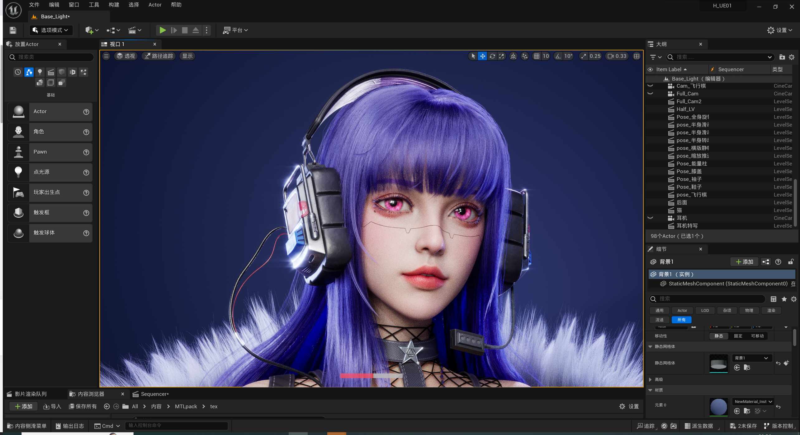Click the Eject button in the play toolbar

(x=196, y=30)
